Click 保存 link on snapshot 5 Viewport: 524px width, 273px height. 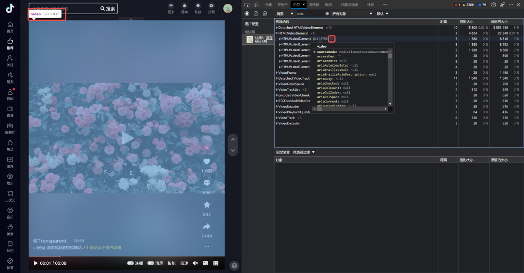click(x=269, y=38)
